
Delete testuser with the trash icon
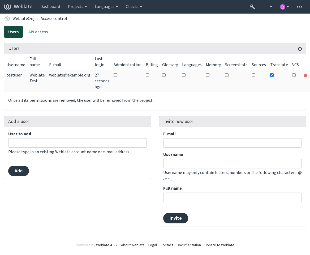pyautogui.click(x=305, y=75)
